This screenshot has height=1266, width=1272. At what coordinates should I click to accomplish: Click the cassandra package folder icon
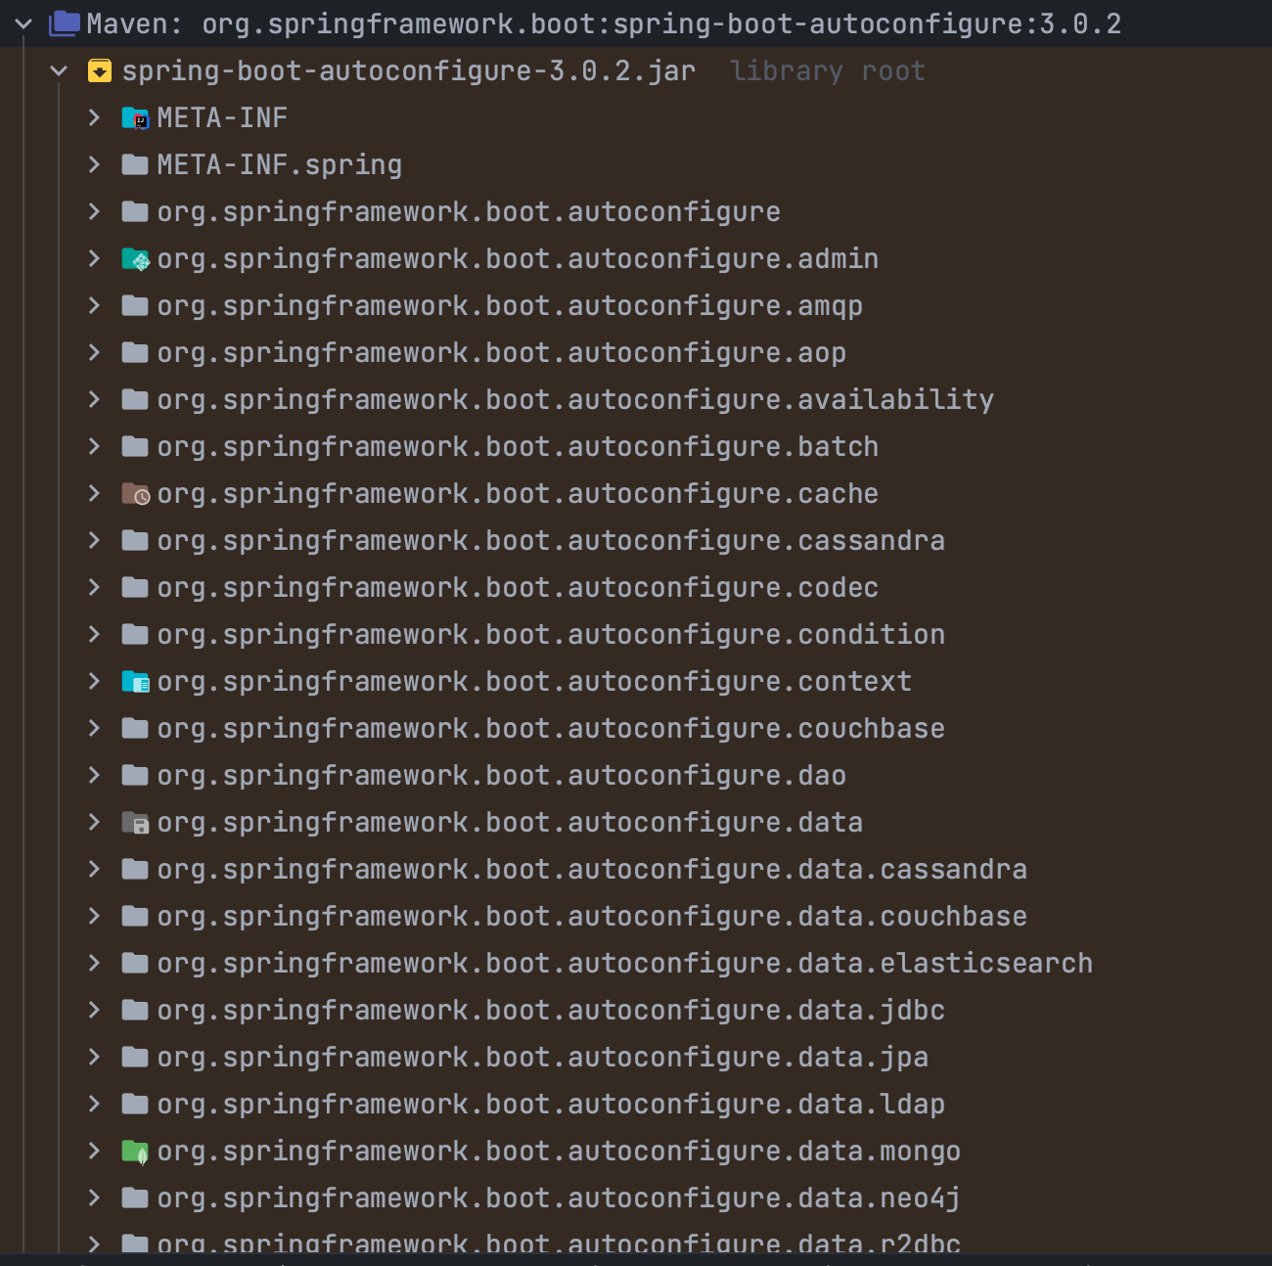[135, 540]
